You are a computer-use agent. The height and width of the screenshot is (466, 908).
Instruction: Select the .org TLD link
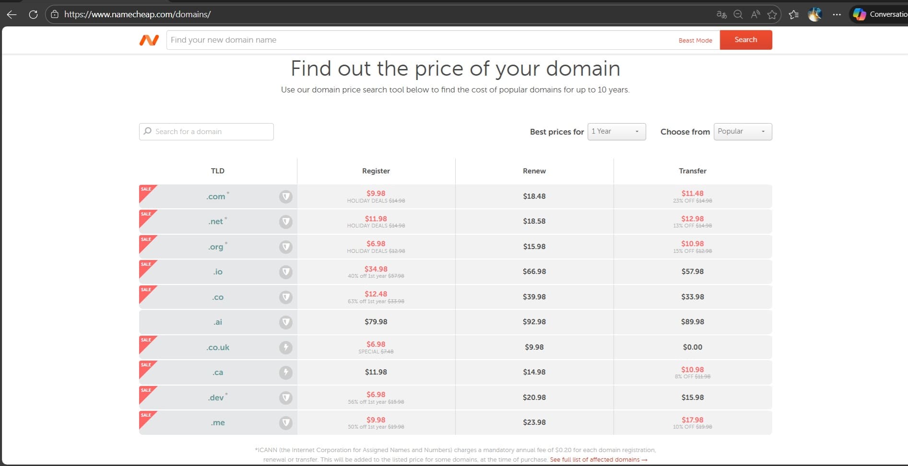[x=216, y=247]
